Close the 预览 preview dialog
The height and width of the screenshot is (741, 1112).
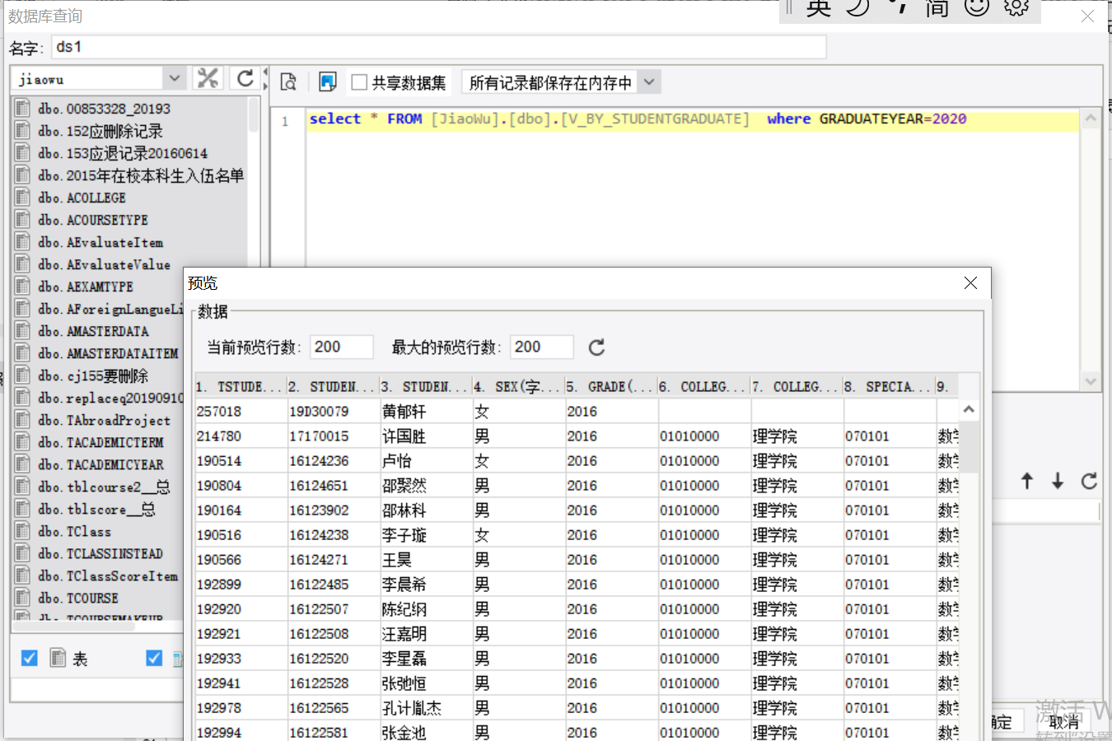pyautogui.click(x=970, y=283)
